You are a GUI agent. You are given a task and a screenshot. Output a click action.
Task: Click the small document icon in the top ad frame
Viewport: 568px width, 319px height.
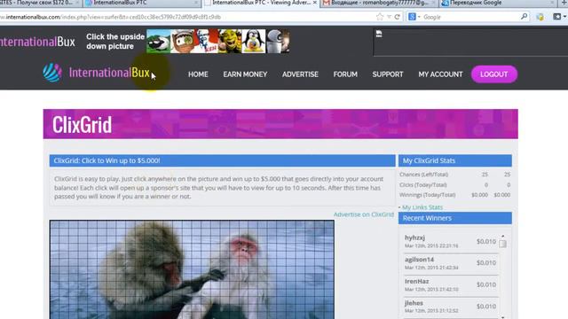pos(379,34)
